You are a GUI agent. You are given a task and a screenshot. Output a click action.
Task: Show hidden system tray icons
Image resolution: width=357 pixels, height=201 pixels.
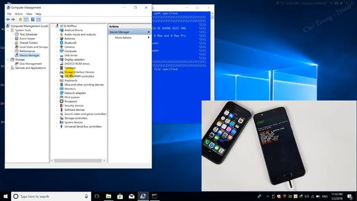268,197
